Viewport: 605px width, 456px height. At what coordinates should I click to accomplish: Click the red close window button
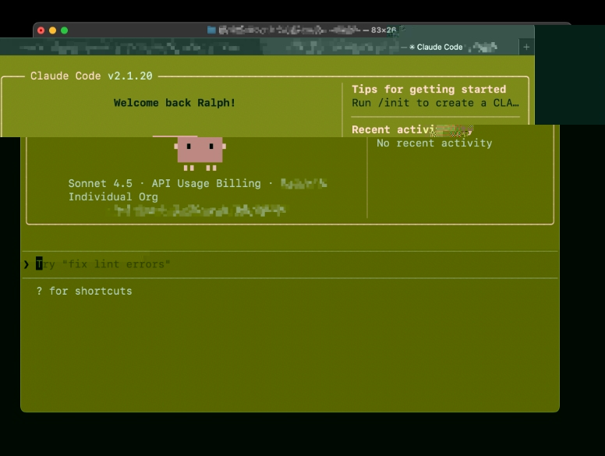[41, 30]
